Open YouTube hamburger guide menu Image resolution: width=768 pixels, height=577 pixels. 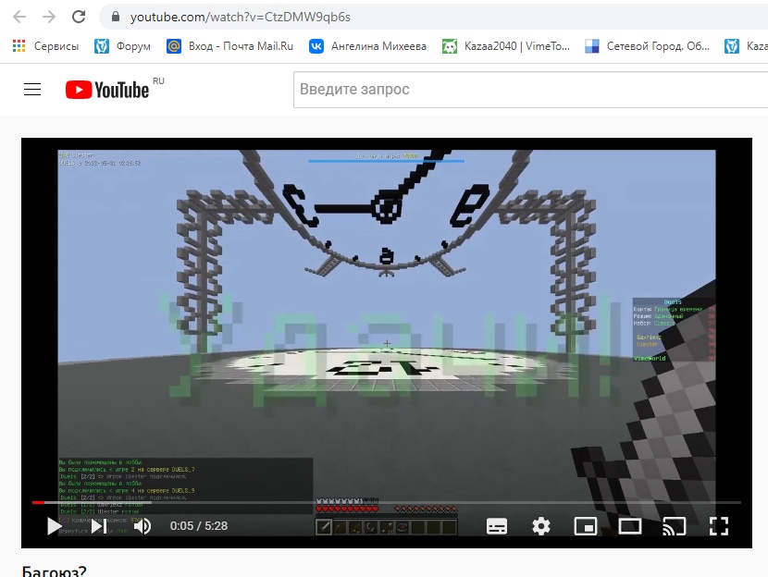click(x=32, y=90)
